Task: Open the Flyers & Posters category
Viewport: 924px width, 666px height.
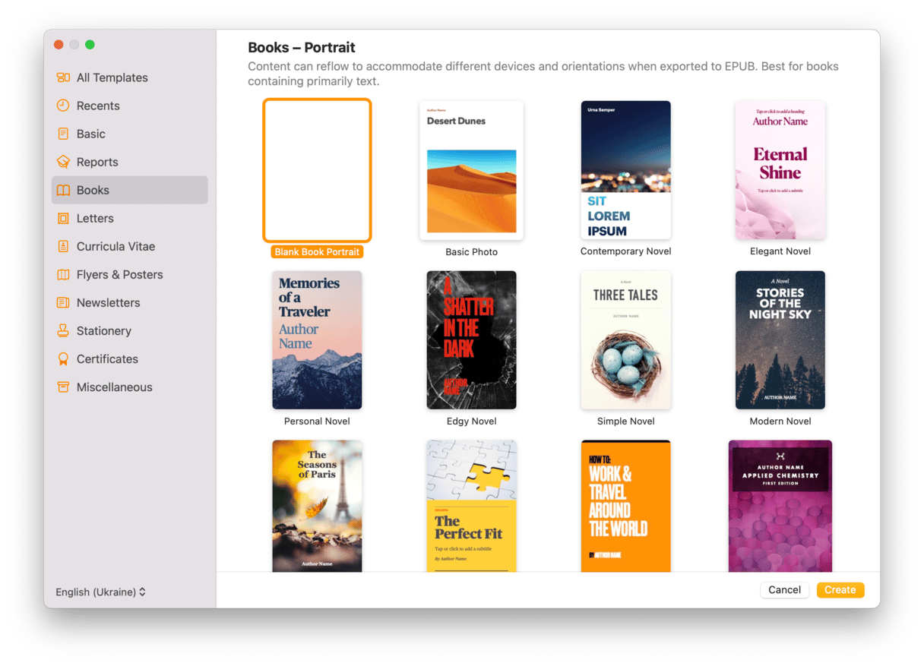Action: 119,274
